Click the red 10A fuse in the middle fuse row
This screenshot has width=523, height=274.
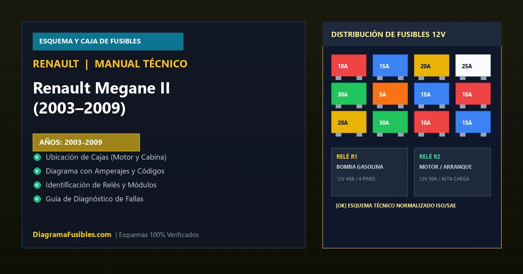pos(473,94)
